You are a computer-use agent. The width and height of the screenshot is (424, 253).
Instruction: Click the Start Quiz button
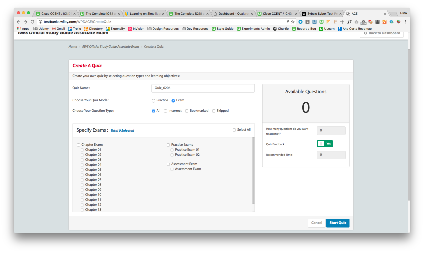click(x=338, y=223)
